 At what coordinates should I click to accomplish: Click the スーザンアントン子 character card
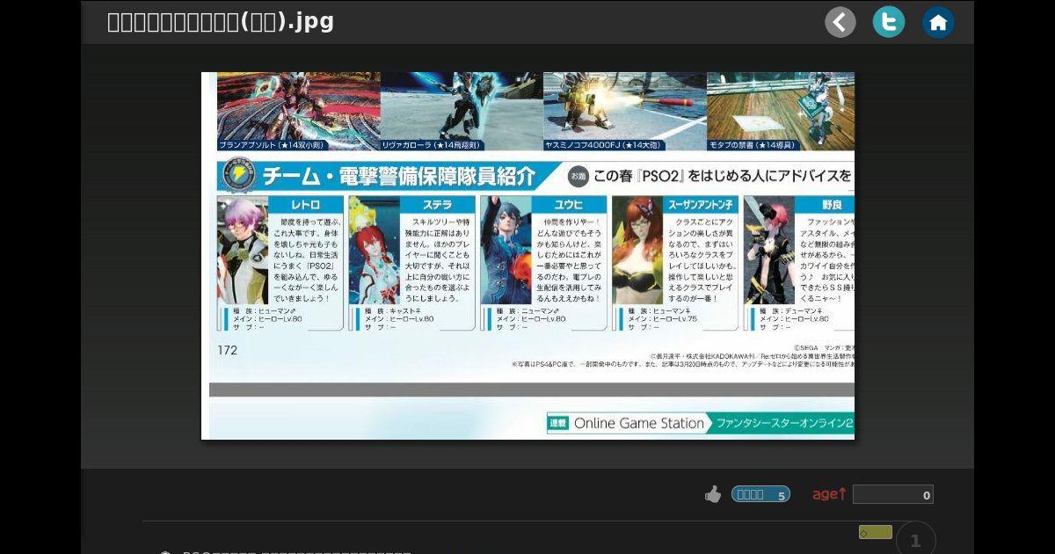tap(675, 263)
